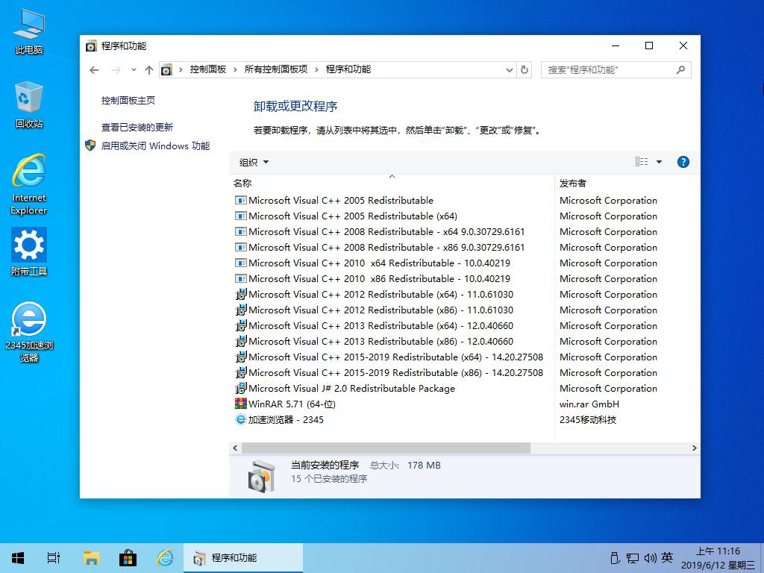Click 控制面板 in the breadcrumb
The height and width of the screenshot is (573, 764).
[208, 69]
